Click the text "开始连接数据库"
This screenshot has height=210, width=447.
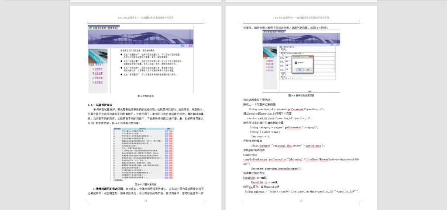click(x=253, y=141)
